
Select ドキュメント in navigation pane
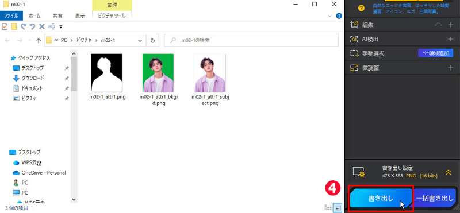pos(32,88)
